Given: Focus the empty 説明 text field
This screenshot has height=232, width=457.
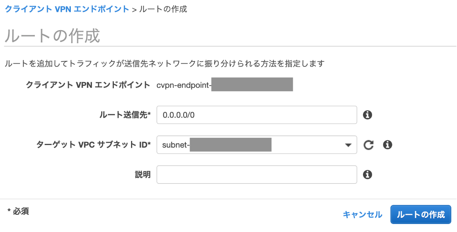Looking at the screenshot, I should click(257, 174).
